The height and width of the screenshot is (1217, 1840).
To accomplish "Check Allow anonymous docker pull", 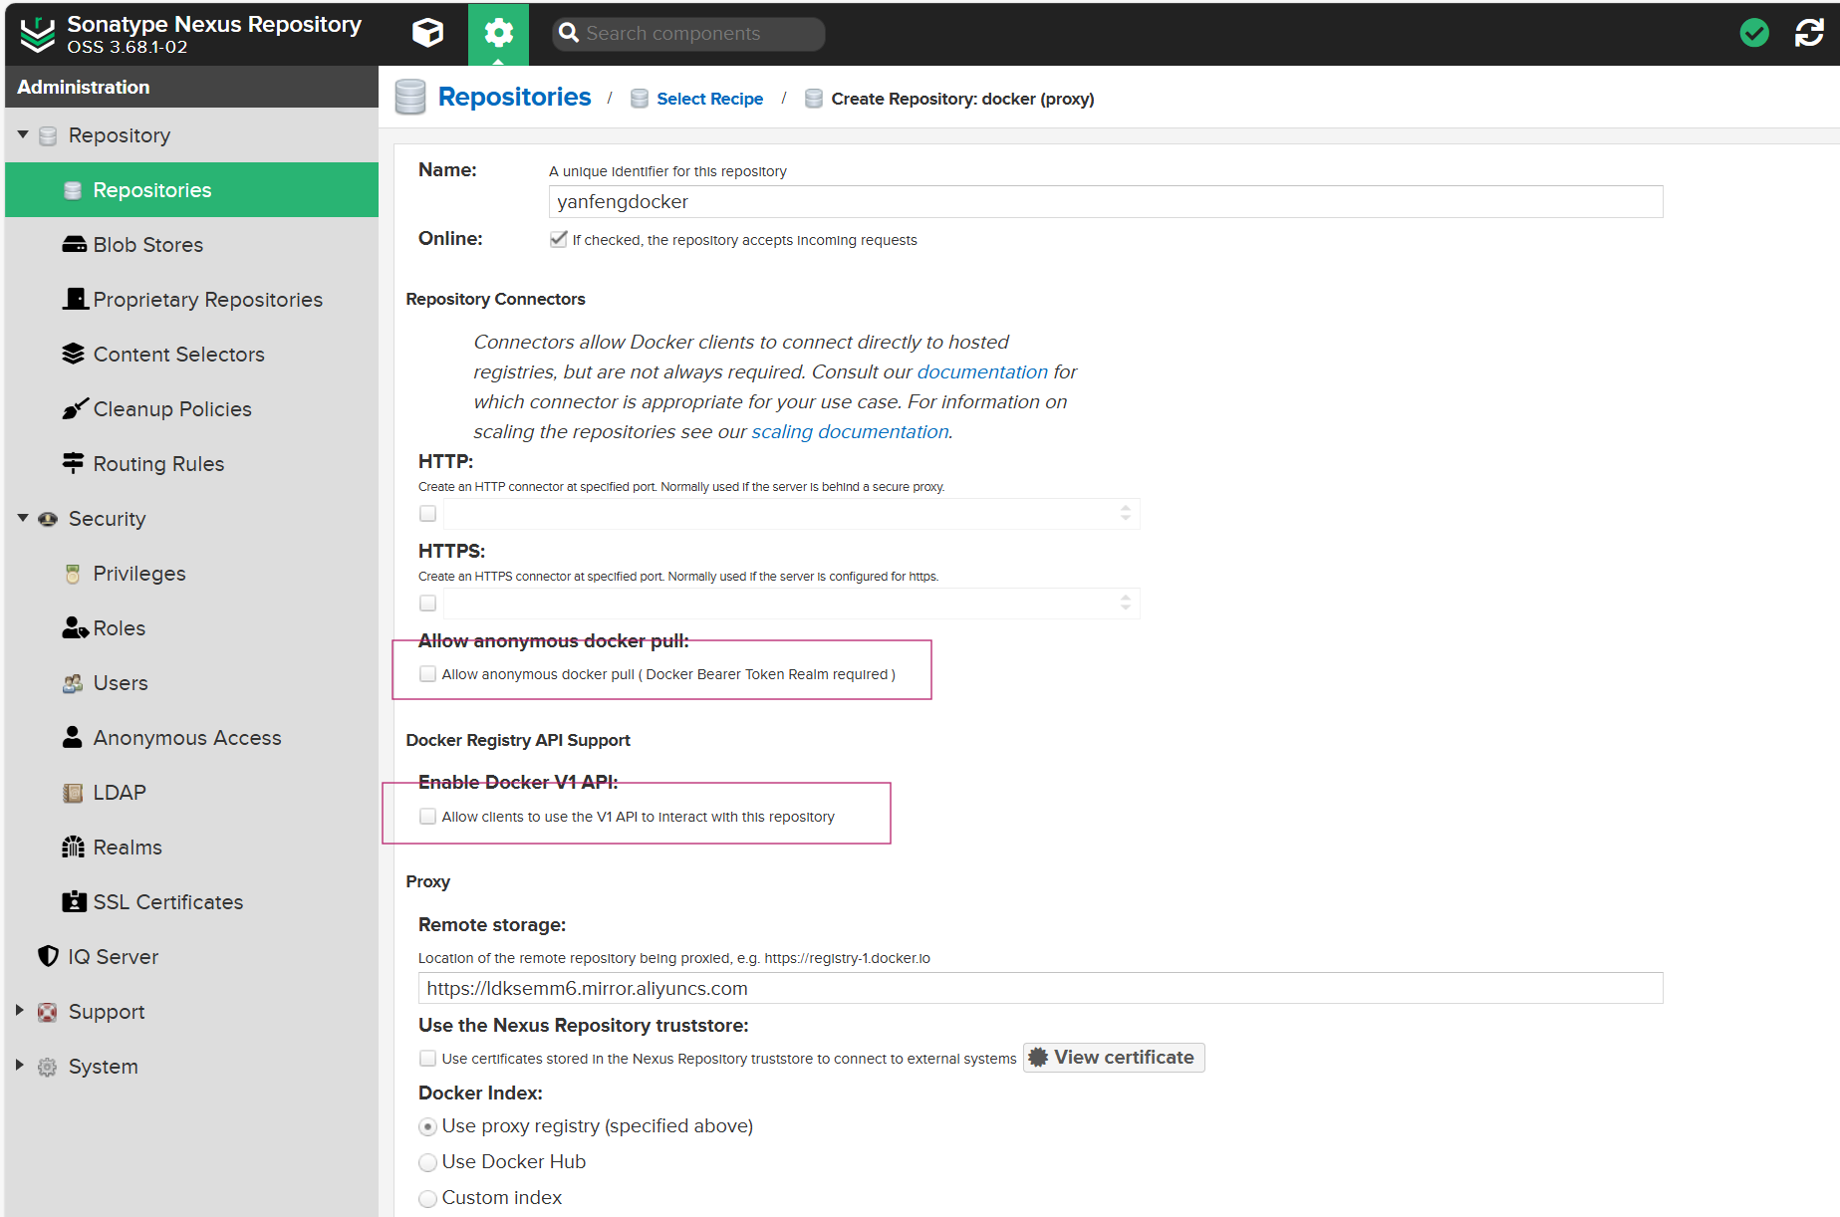I will (428, 674).
